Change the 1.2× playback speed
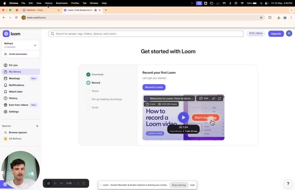The height and width of the screenshot is (190, 295). coord(183,127)
